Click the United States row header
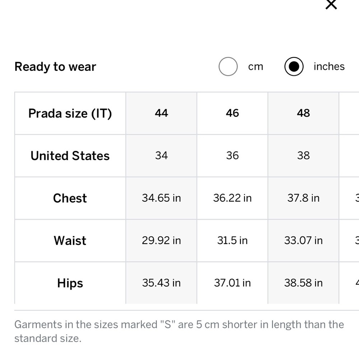This screenshot has width=359, height=359. pos(70,156)
